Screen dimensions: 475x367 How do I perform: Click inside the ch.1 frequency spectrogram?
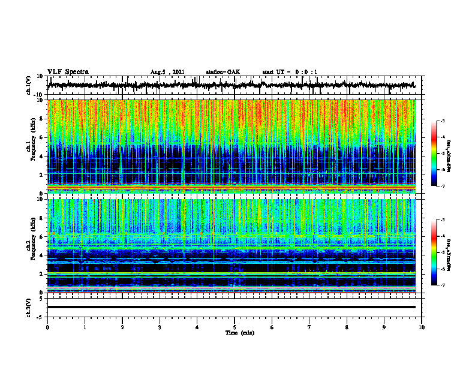pos(232,146)
